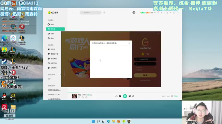This screenshot has width=222, height=124.
Task: Expand the account dropdown arrow in title bar
Action: (155, 12)
